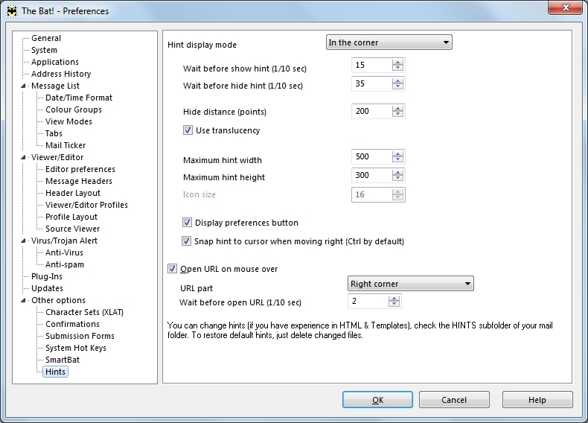This screenshot has width=588, height=423.
Task: Go to Anti-spam settings
Action: (64, 264)
